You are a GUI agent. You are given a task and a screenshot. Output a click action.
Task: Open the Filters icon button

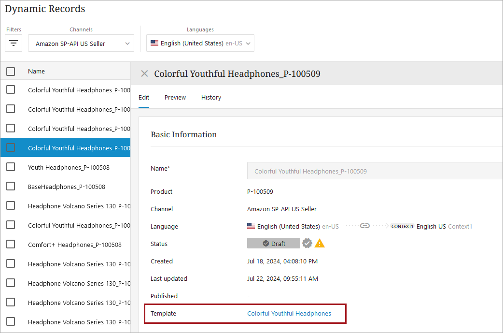click(14, 43)
